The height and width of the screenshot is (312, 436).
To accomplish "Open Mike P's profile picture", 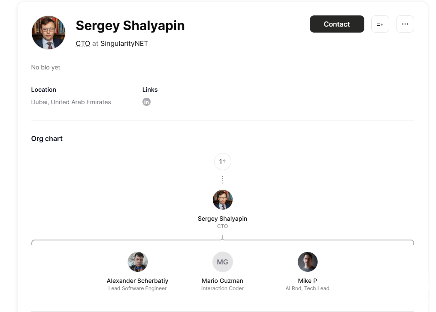I will point(307,262).
